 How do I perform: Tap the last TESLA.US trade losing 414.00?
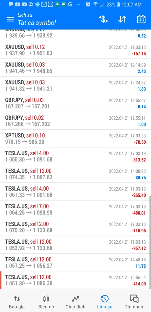[75, 280]
